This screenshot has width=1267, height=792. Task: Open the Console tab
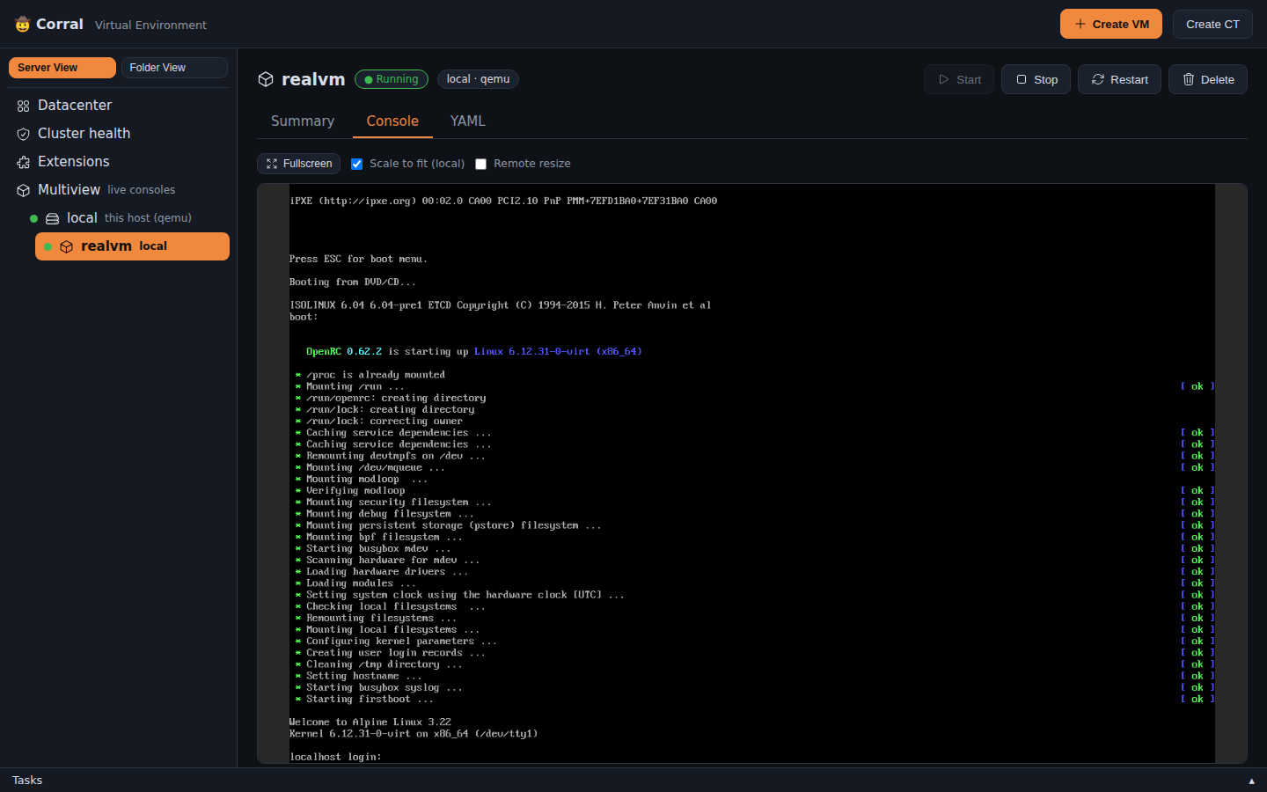(392, 121)
